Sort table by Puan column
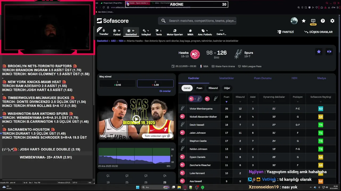 click(x=226, y=99)
